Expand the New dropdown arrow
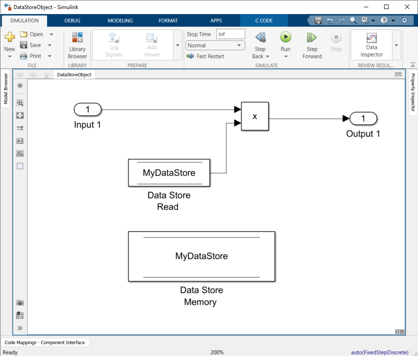 [9, 57]
